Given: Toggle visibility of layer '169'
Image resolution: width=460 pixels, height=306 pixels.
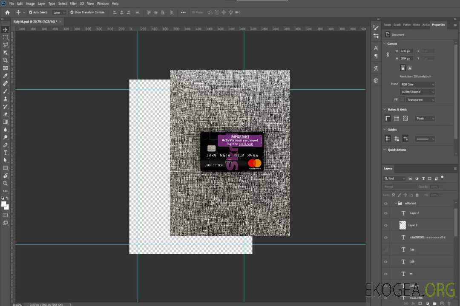Looking at the screenshot, I should tap(386, 262).
